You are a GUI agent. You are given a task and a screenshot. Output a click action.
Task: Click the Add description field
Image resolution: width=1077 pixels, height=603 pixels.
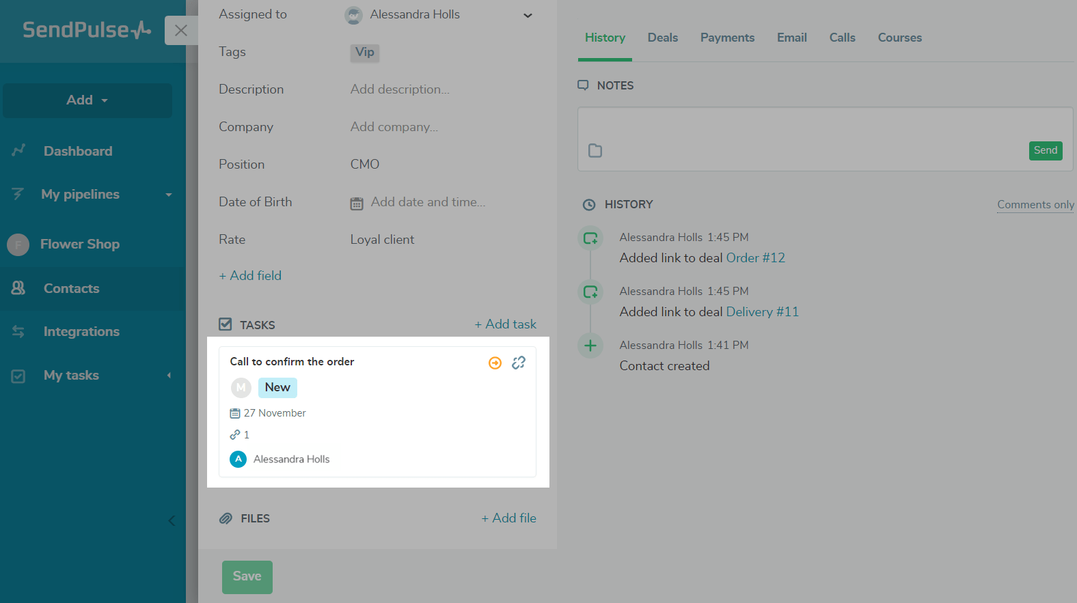point(400,89)
